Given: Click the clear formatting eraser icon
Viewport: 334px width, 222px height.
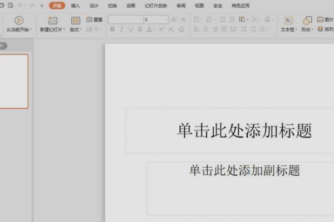Looking at the screenshot, I should 181,29.
